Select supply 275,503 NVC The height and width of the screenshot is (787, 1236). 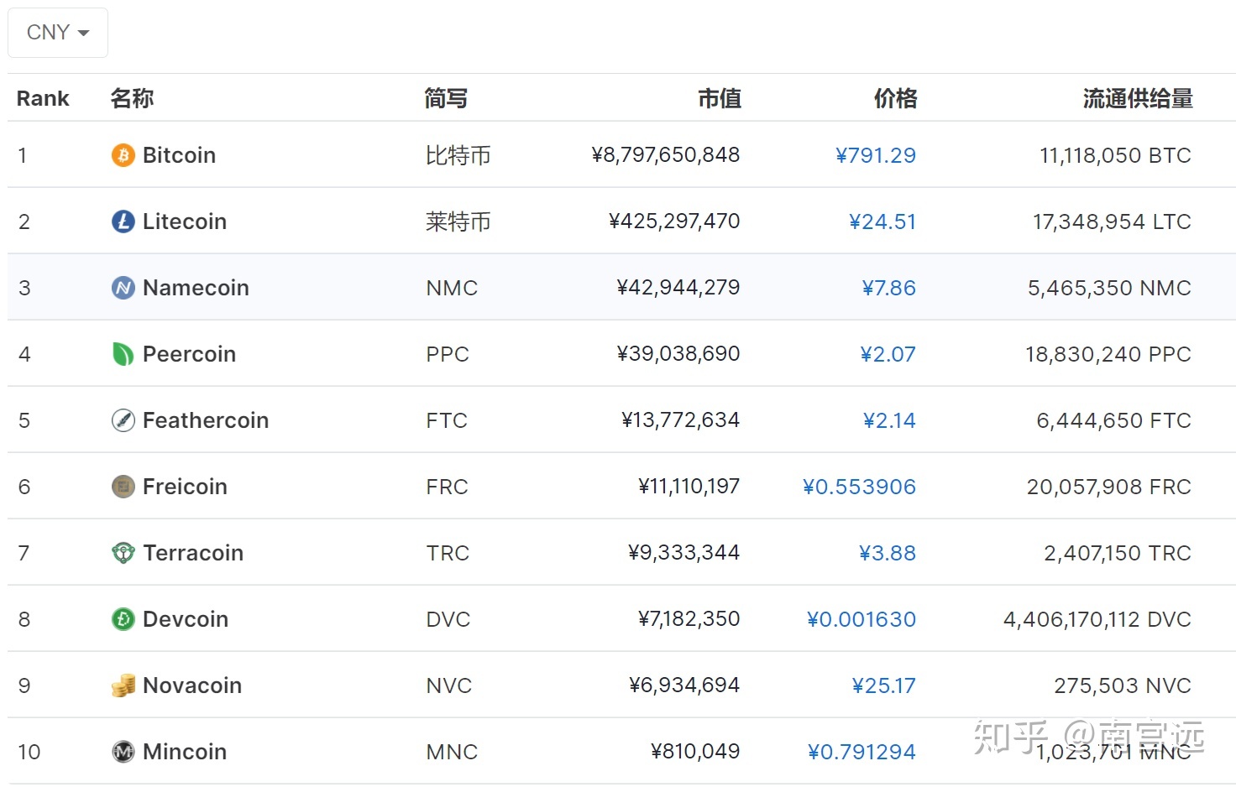pos(1123,685)
